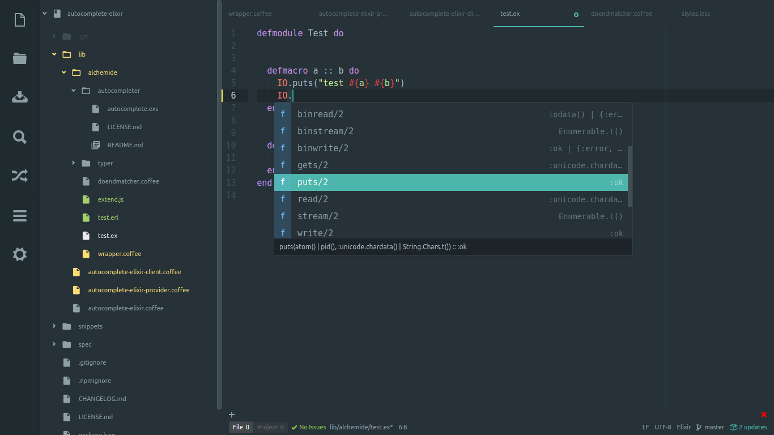Click the hamburger list icon in sidebar
The width and height of the screenshot is (774, 435).
click(19, 215)
